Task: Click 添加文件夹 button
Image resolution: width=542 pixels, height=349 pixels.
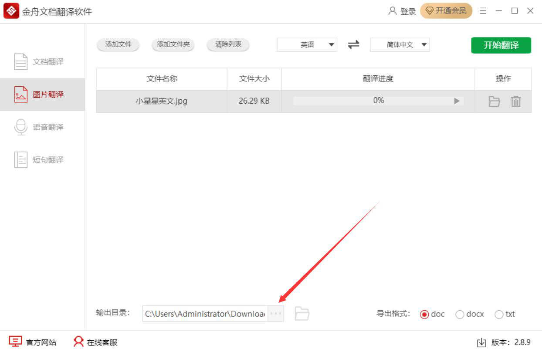Action: 173,44
